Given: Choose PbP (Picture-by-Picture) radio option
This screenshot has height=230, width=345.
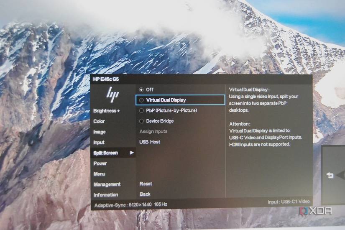Looking at the screenshot, I should (x=141, y=110).
